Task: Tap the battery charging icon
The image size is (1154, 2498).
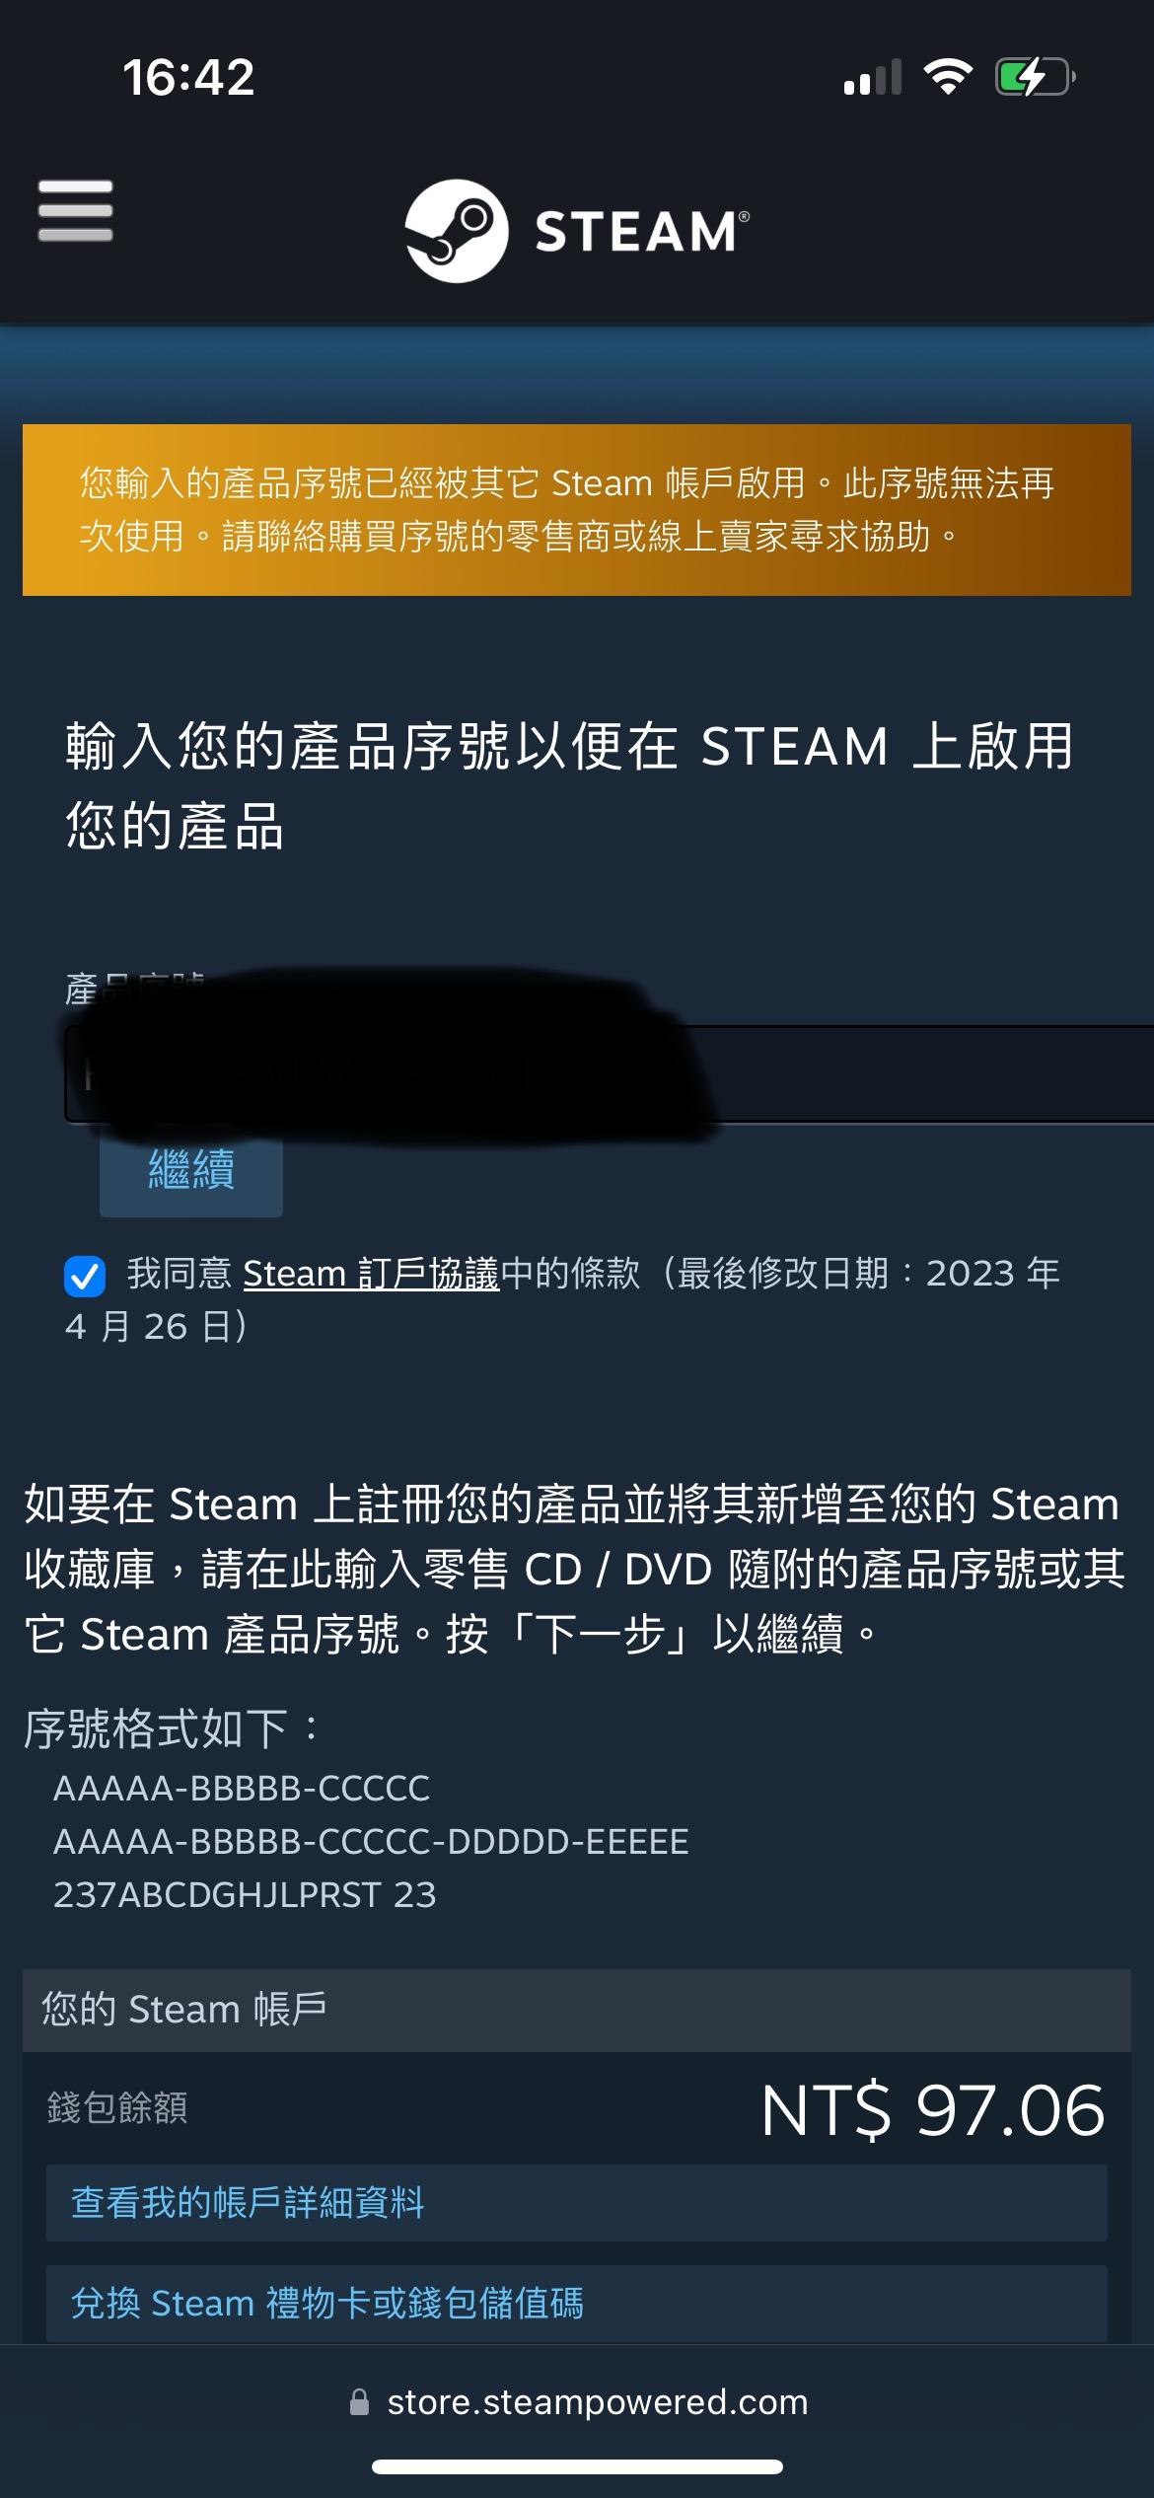Action: pyautogui.click(x=1035, y=76)
